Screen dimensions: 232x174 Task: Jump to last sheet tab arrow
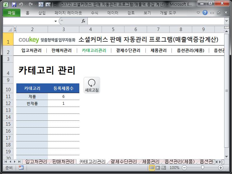(19, 161)
